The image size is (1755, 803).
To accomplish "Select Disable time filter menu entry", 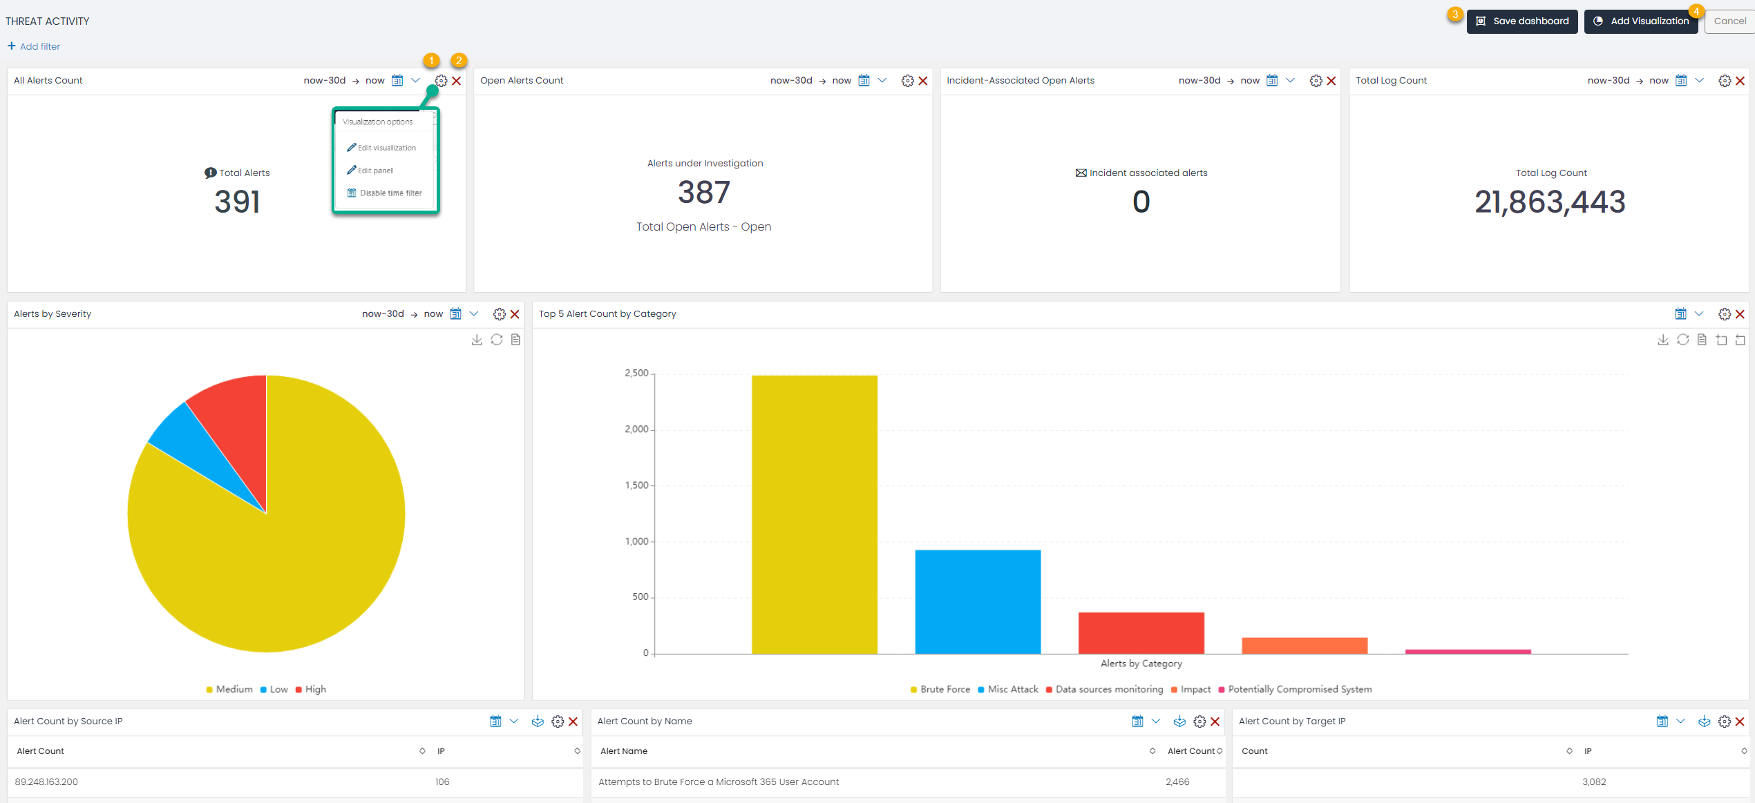I will coord(390,193).
